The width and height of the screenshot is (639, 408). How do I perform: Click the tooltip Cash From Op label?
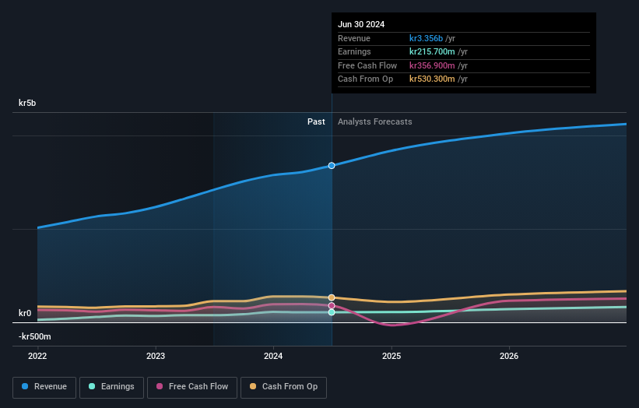coord(366,79)
